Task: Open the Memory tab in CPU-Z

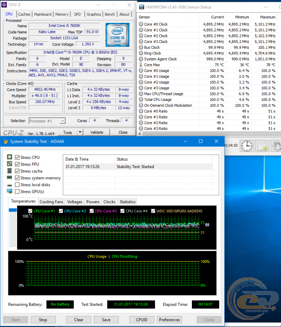Action: (x=62, y=14)
